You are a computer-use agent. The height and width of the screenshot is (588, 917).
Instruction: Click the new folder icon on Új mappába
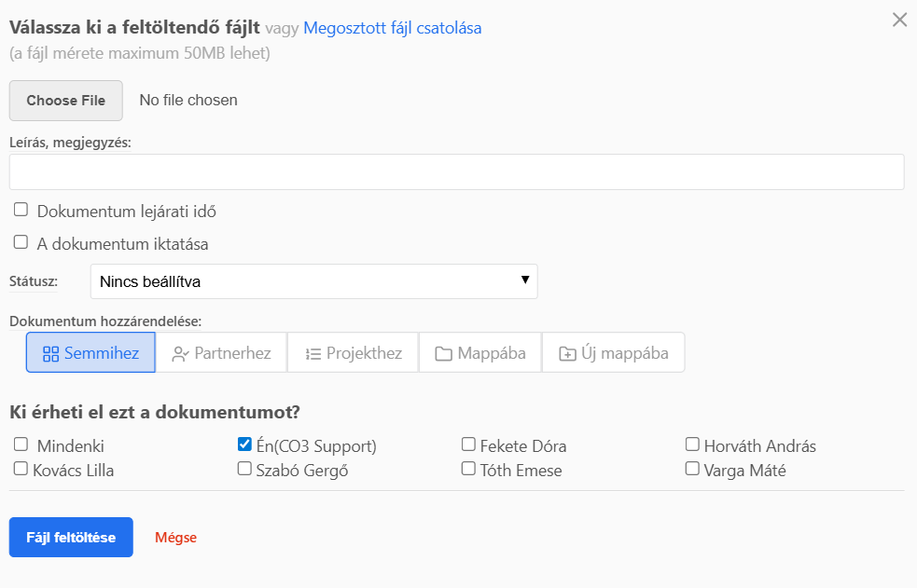(567, 354)
